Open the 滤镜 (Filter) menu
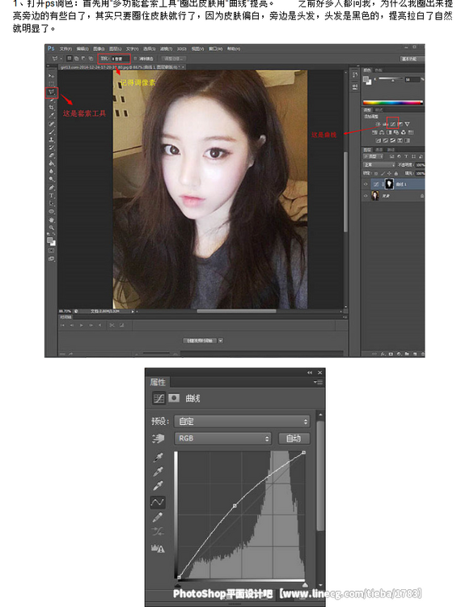 [x=166, y=49]
